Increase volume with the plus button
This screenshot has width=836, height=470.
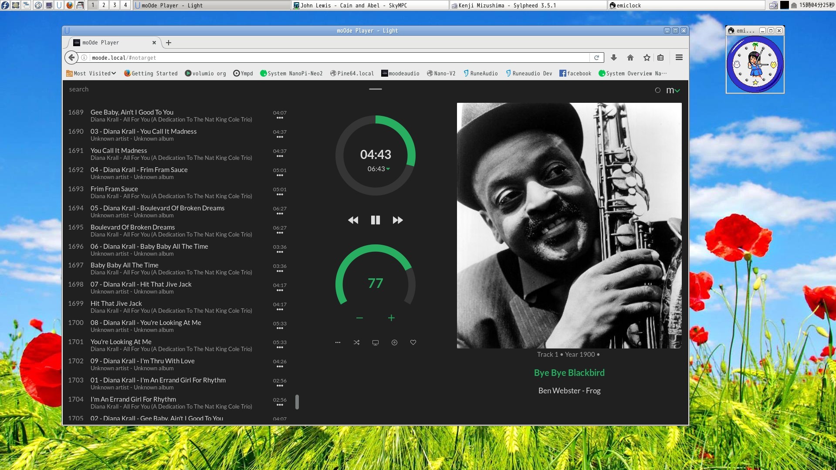point(391,318)
